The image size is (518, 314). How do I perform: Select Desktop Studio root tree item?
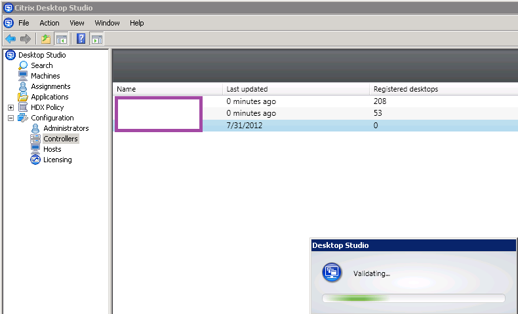pos(42,55)
